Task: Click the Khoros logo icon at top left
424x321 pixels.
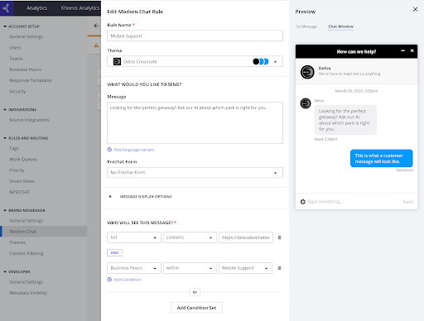Action: point(6,7)
